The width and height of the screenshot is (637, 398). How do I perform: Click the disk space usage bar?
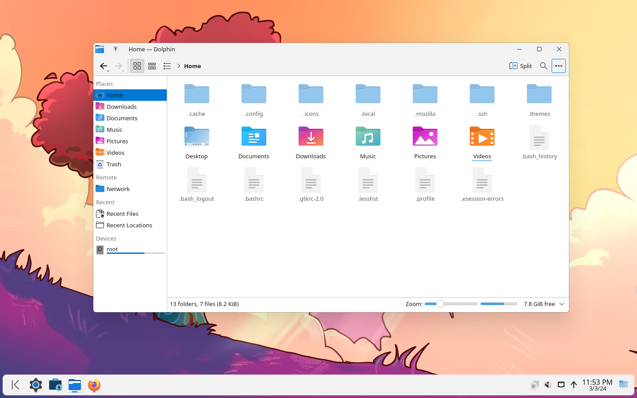[x=499, y=304]
